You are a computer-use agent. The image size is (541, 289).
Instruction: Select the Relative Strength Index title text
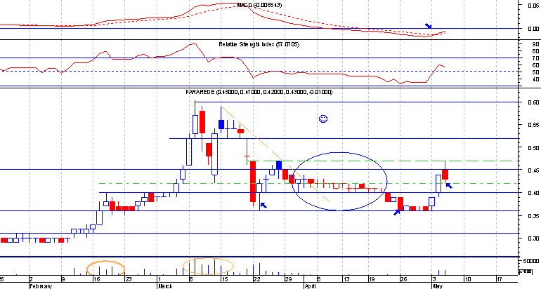click(x=259, y=44)
